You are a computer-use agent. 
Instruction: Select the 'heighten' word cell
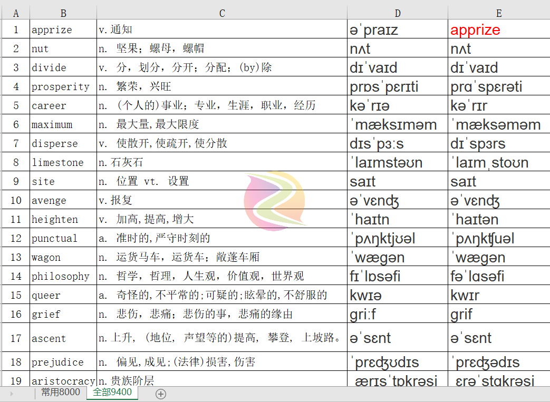pyautogui.click(x=63, y=219)
